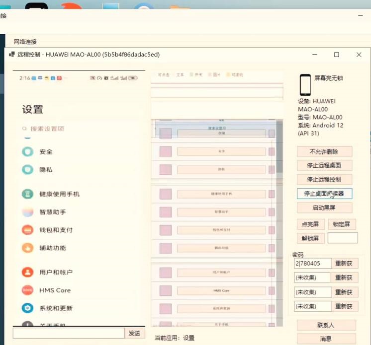Tap the 系统和更新 system update icon
Screen dimensions: 371x345
27,308
